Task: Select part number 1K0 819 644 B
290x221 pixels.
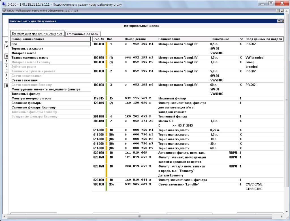Action: coord(138,180)
